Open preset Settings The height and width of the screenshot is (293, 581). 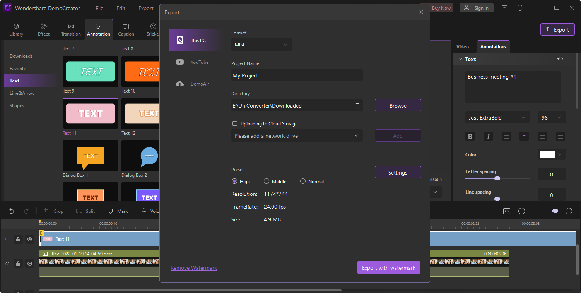[x=398, y=173]
